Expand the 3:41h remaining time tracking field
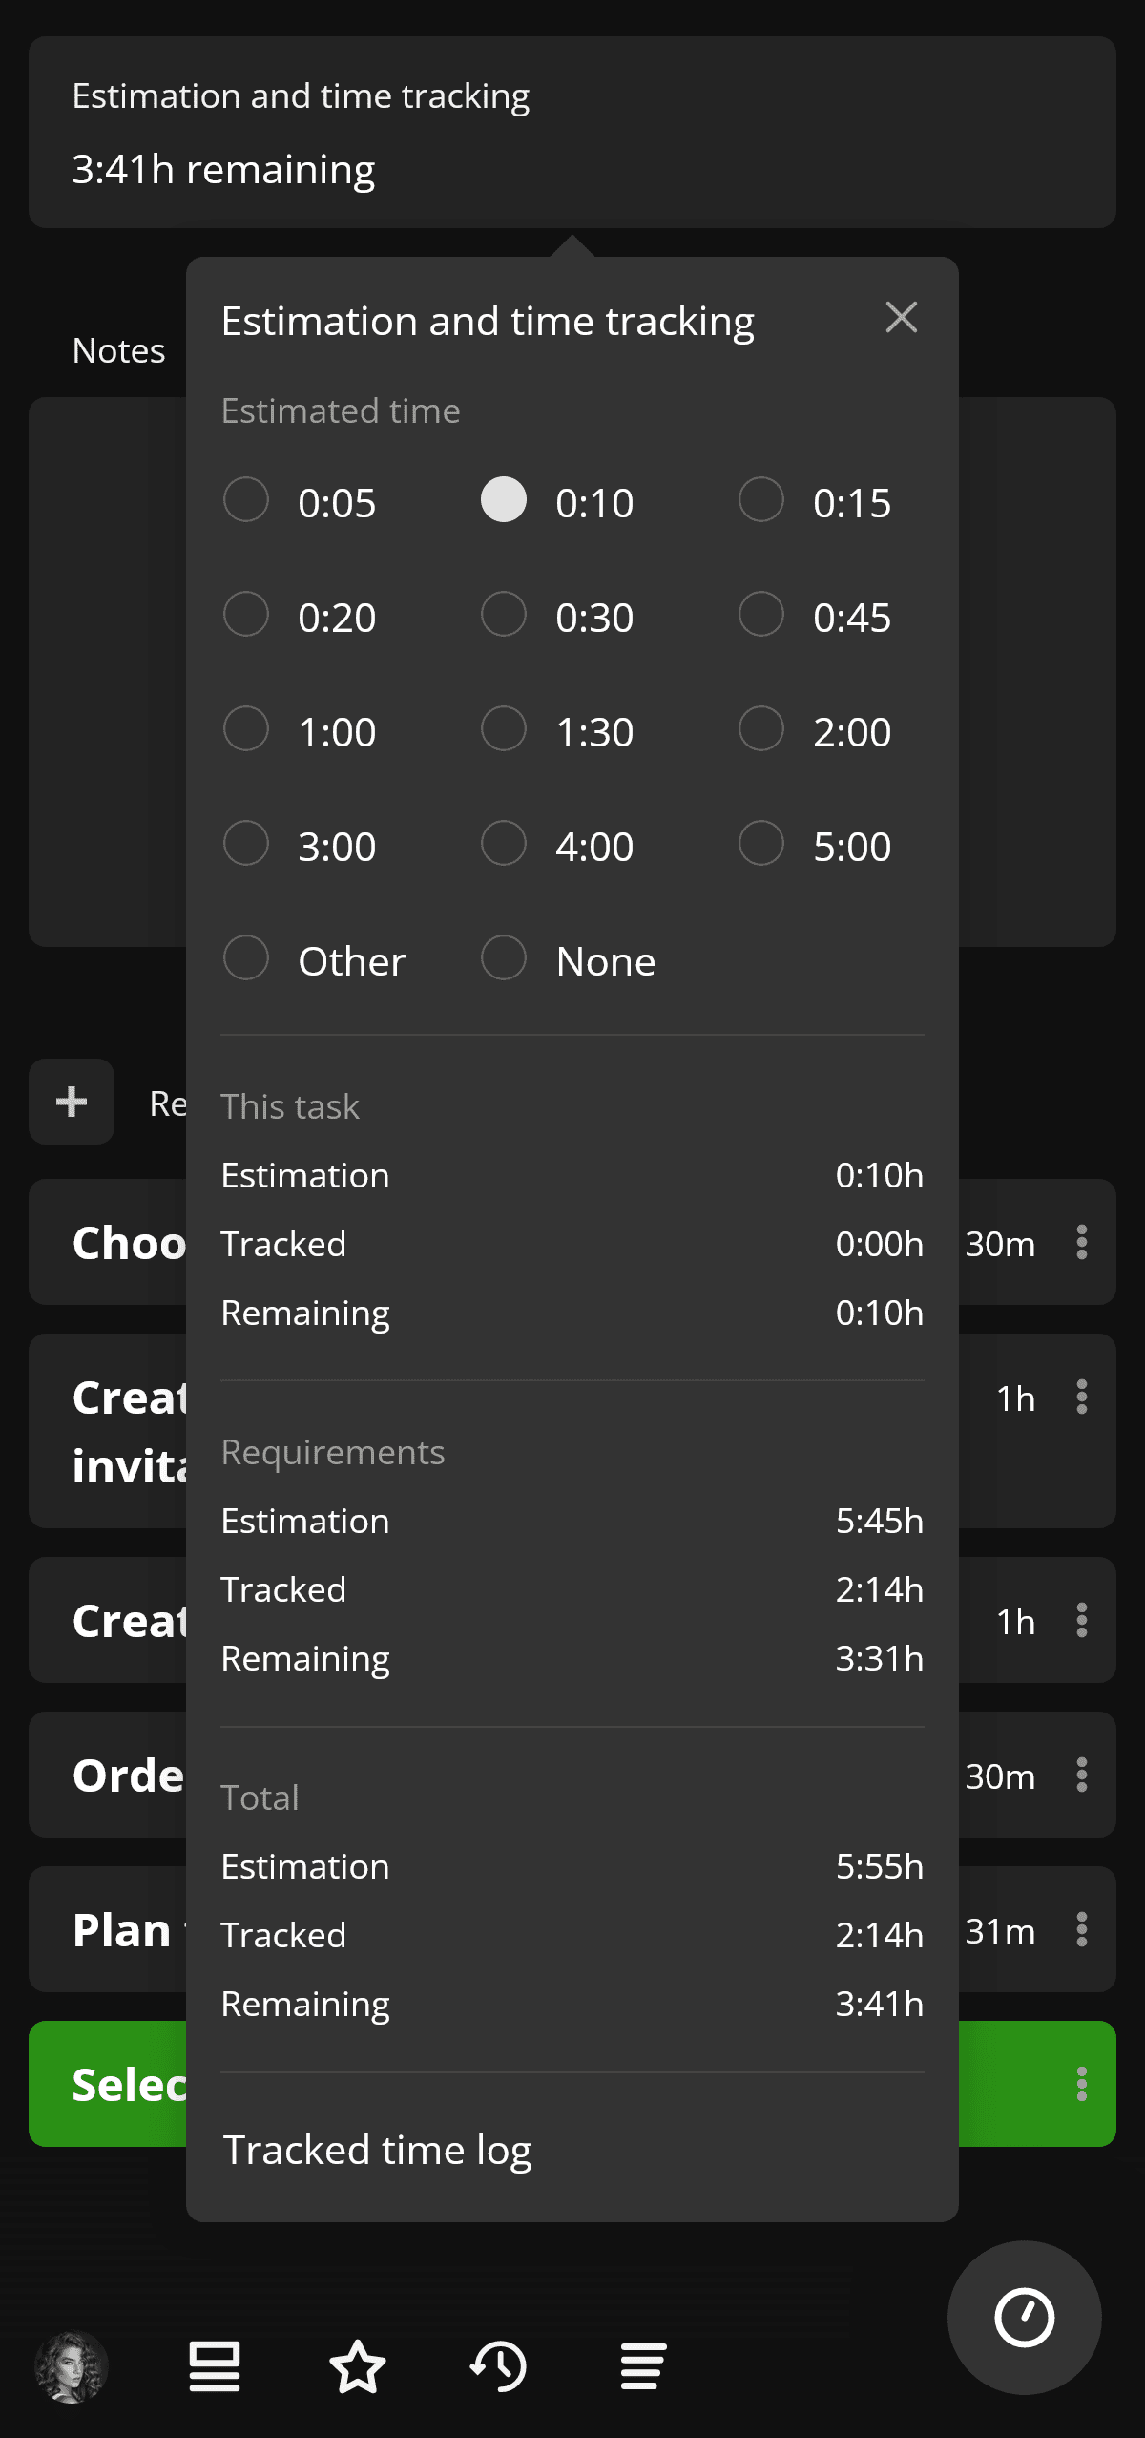This screenshot has width=1145, height=2438. point(572,133)
